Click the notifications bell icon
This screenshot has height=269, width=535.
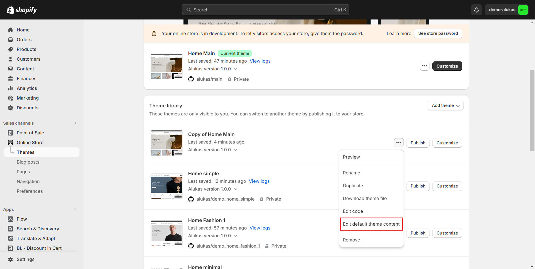point(476,10)
